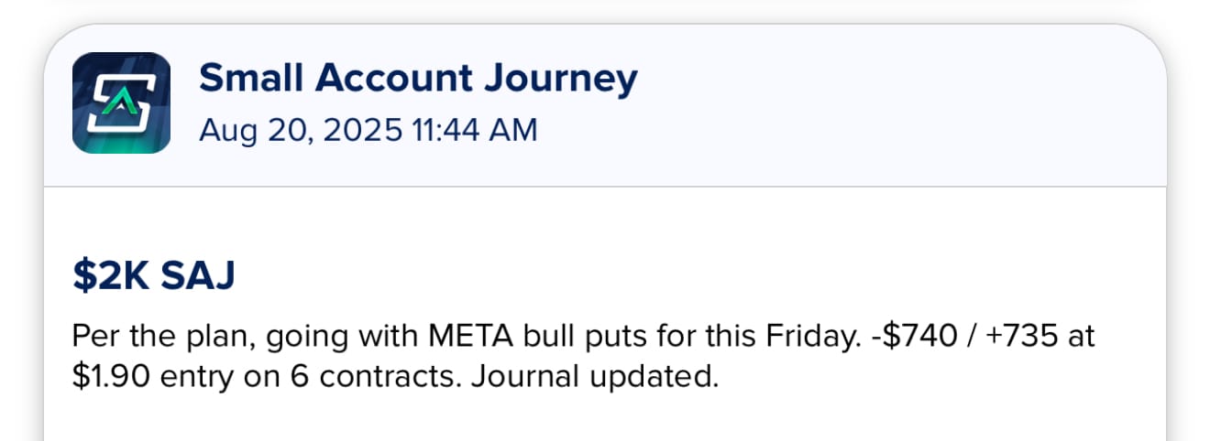The image size is (1210, 441).
Task: Select the Aug 20, 2025 11:44 AM timestamp
Action: click(368, 130)
